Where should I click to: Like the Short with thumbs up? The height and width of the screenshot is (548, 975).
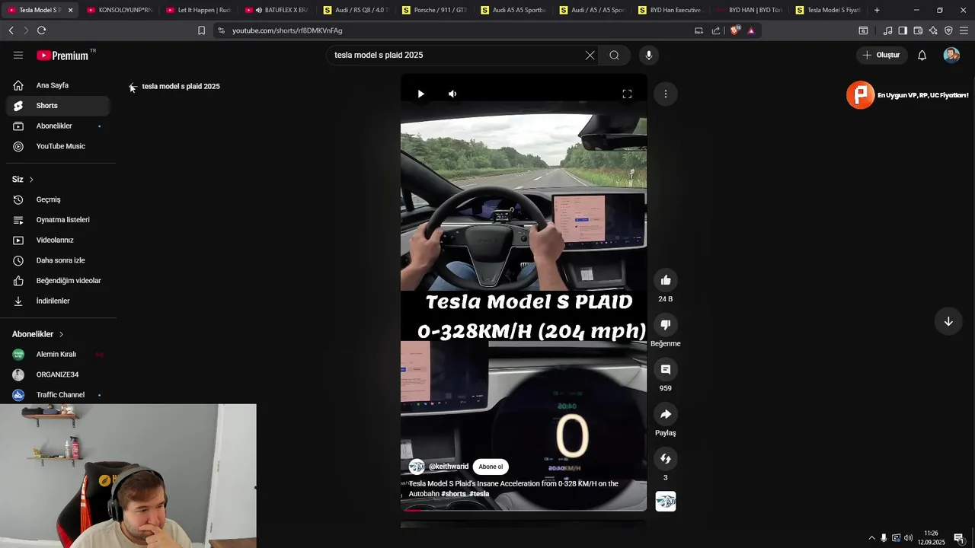(666, 280)
